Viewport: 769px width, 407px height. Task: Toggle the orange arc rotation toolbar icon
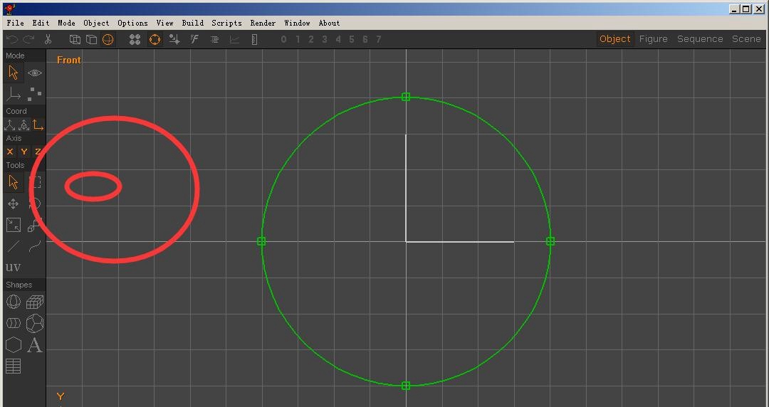coord(155,39)
